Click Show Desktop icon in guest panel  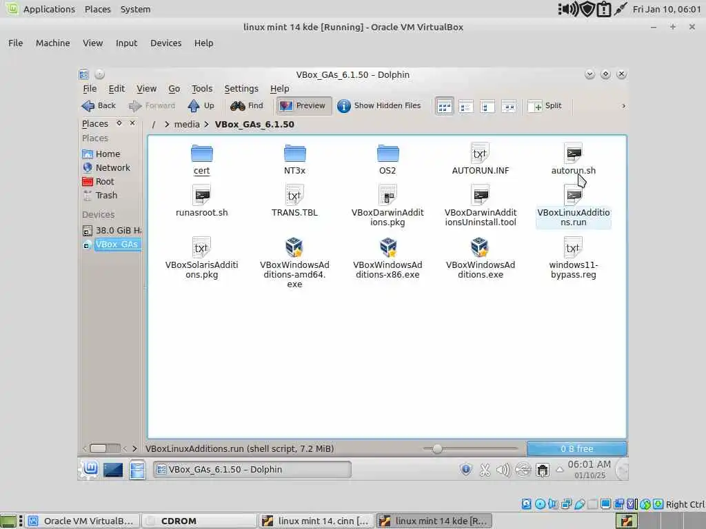[113, 470]
